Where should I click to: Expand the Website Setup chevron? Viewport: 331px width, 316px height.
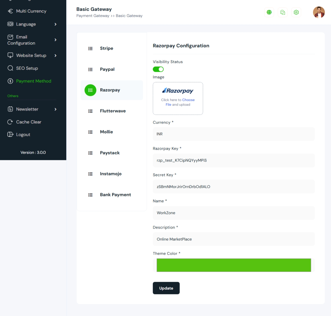pos(56,55)
